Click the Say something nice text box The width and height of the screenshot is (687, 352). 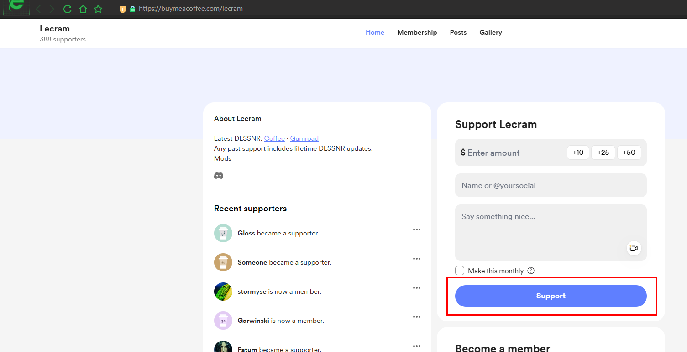click(551, 233)
